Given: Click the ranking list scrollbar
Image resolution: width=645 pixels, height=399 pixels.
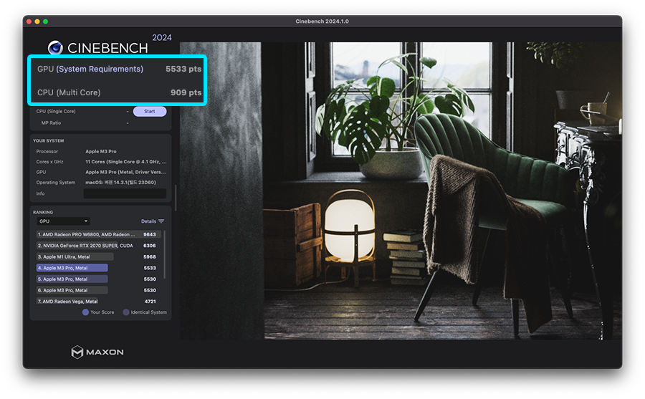Looking at the screenshot, I should click(165, 254).
